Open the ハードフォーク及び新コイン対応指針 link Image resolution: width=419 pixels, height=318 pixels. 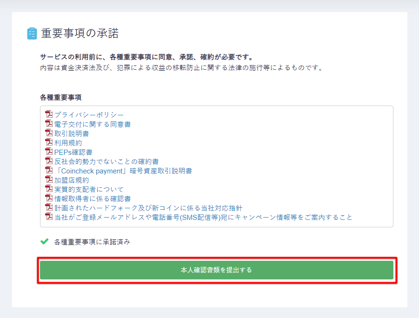148,208
